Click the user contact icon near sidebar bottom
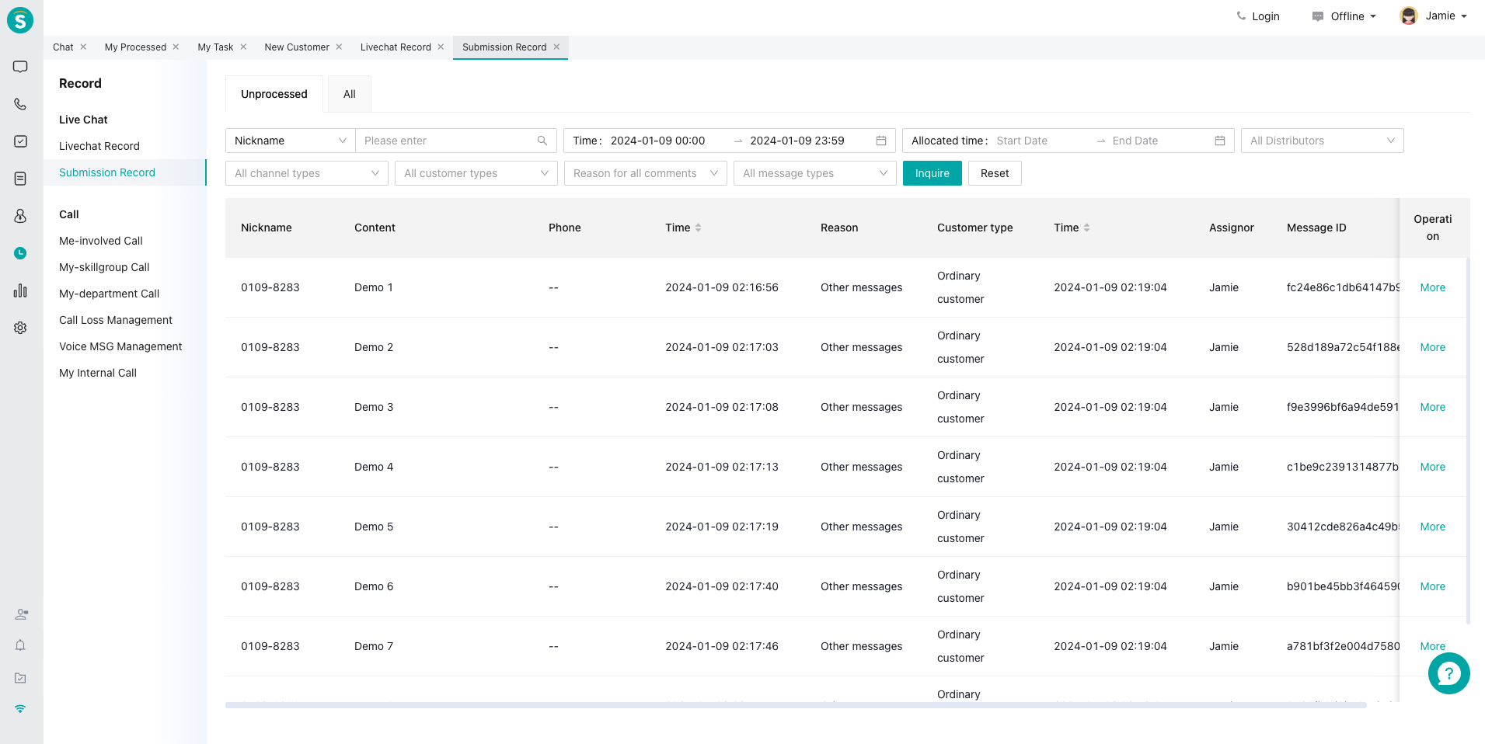The height and width of the screenshot is (744, 1485). tap(21, 614)
